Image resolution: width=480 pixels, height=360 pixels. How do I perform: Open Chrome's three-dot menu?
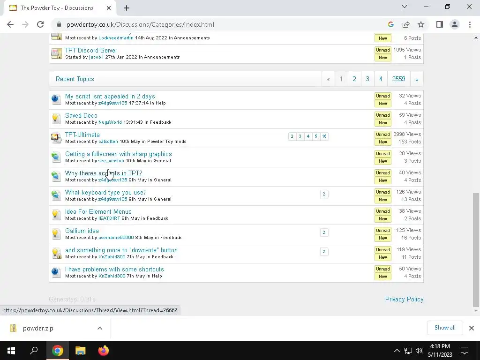(x=470, y=24)
